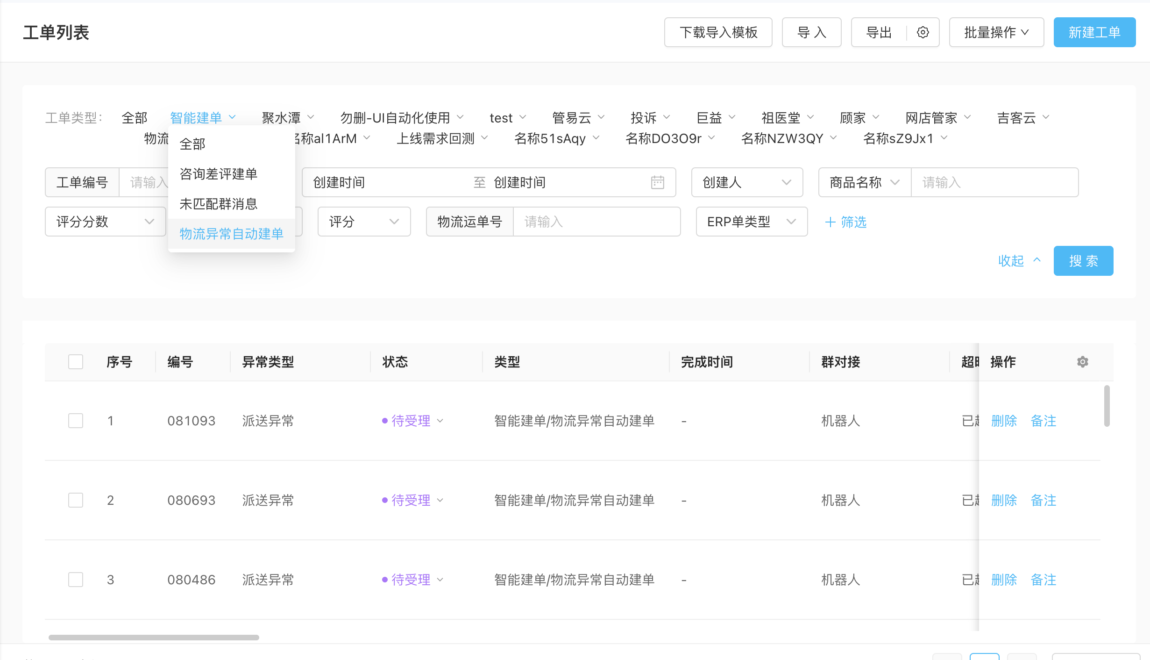Click start 创建时间 date field

388,182
